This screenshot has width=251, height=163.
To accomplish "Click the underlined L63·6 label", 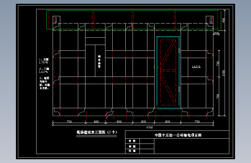I will pyautogui.click(x=196, y=67).
